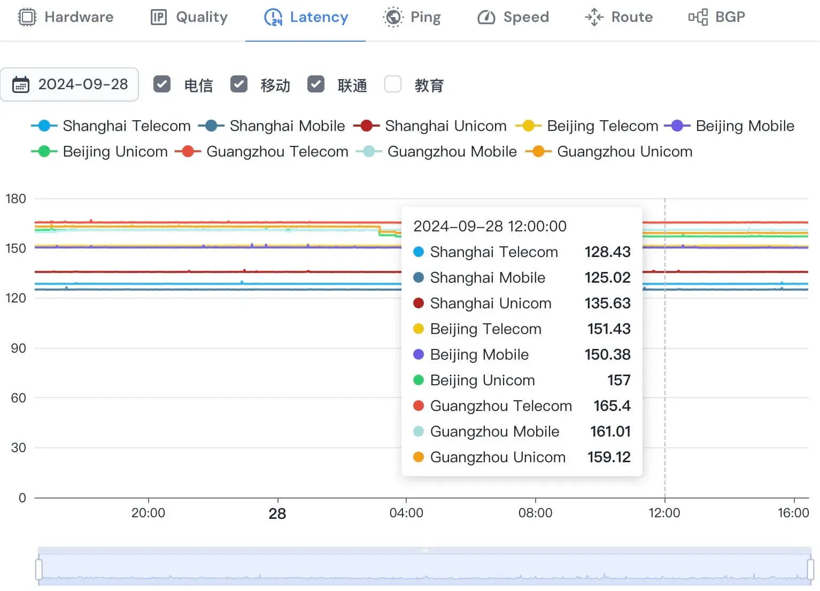This screenshot has width=820, height=591.
Task: Click the Speed gauge icon
Action: point(486,17)
